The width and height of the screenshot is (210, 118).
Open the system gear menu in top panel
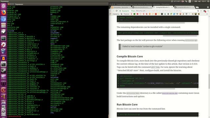pos(208,1)
